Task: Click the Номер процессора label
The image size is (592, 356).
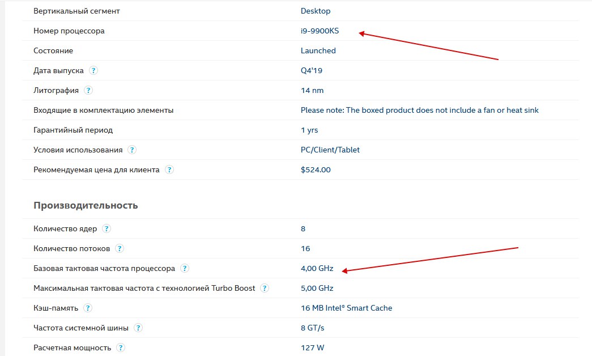Action: click(x=69, y=31)
